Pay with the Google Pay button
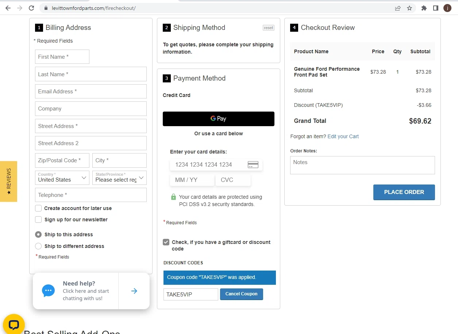 pos(219,119)
